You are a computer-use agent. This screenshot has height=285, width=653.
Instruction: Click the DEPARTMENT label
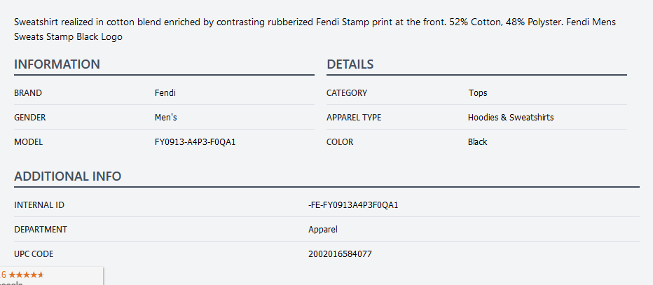pos(41,230)
